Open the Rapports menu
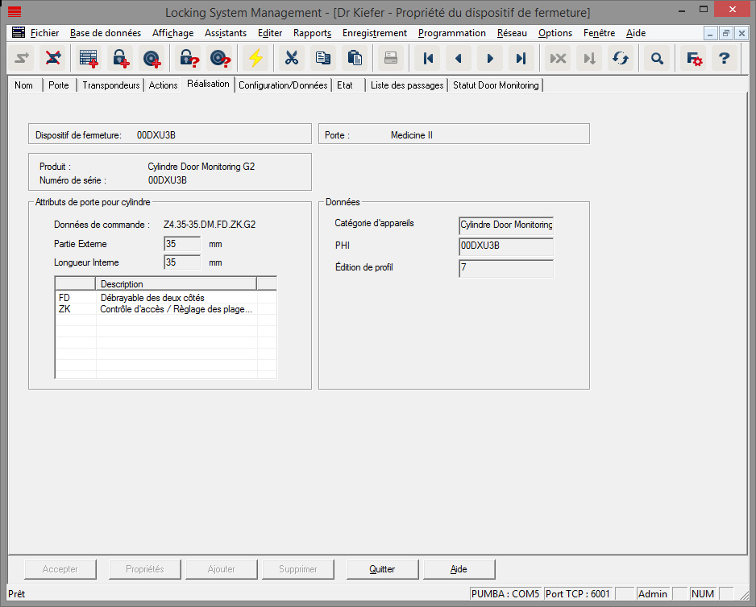 [x=312, y=33]
